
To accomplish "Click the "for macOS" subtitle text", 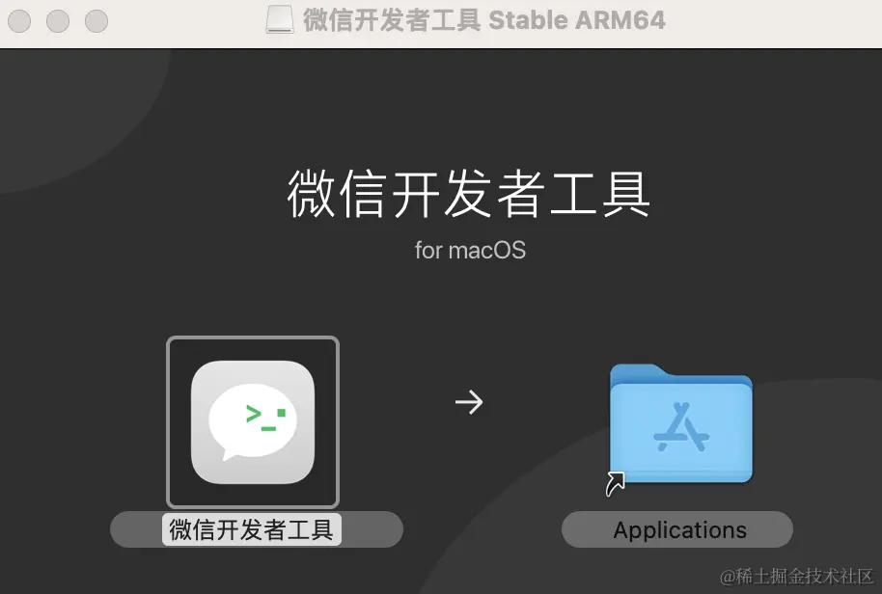I will (470, 250).
